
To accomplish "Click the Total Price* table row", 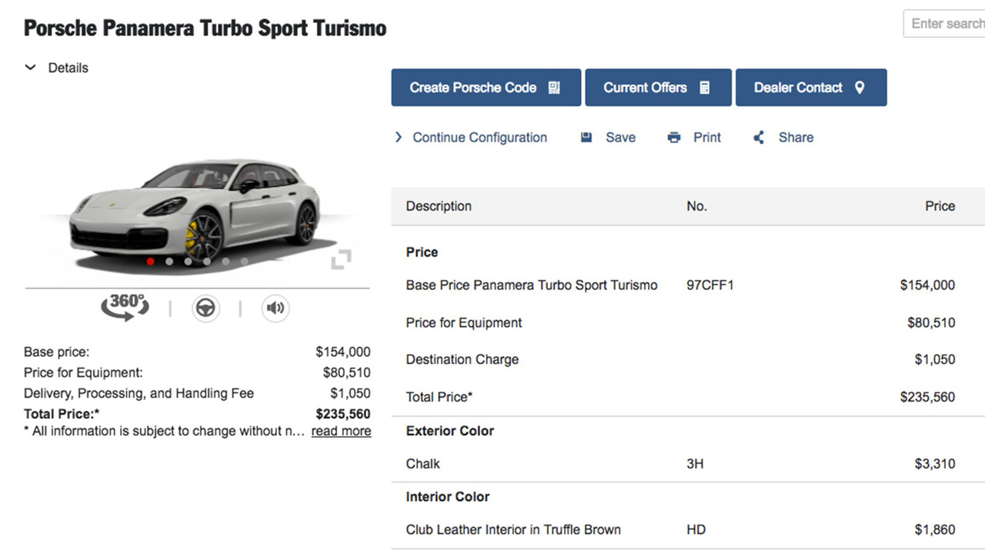I will [688, 397].
